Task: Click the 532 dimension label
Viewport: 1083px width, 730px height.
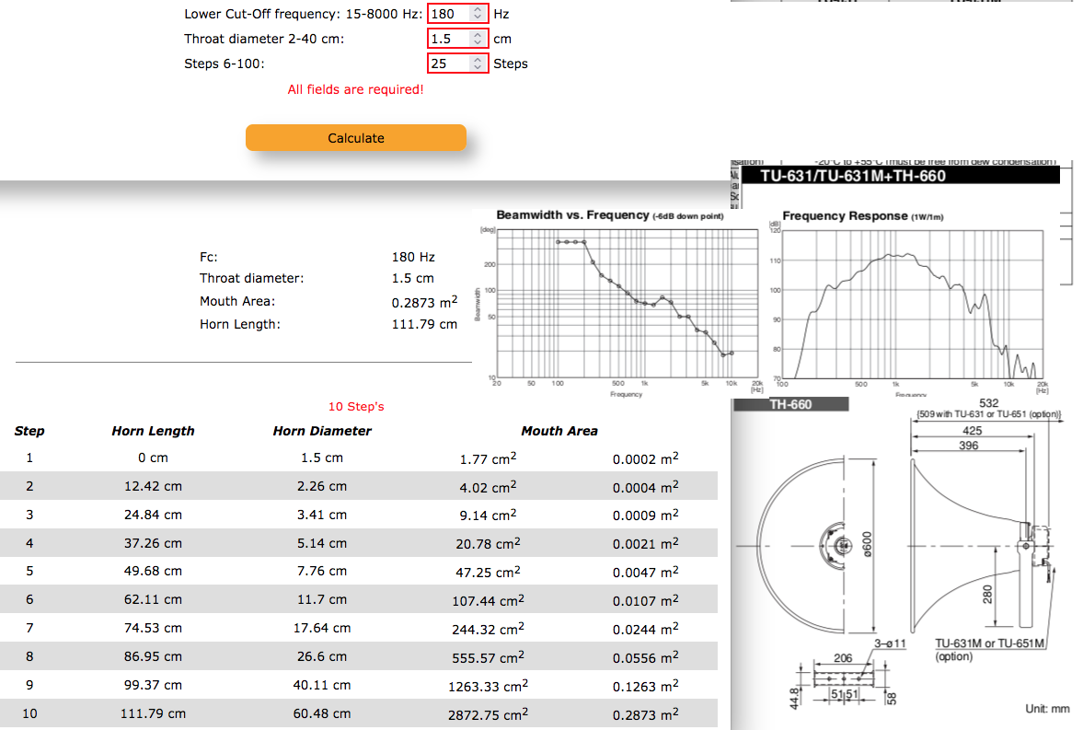Action: click(x=988, y=403)
